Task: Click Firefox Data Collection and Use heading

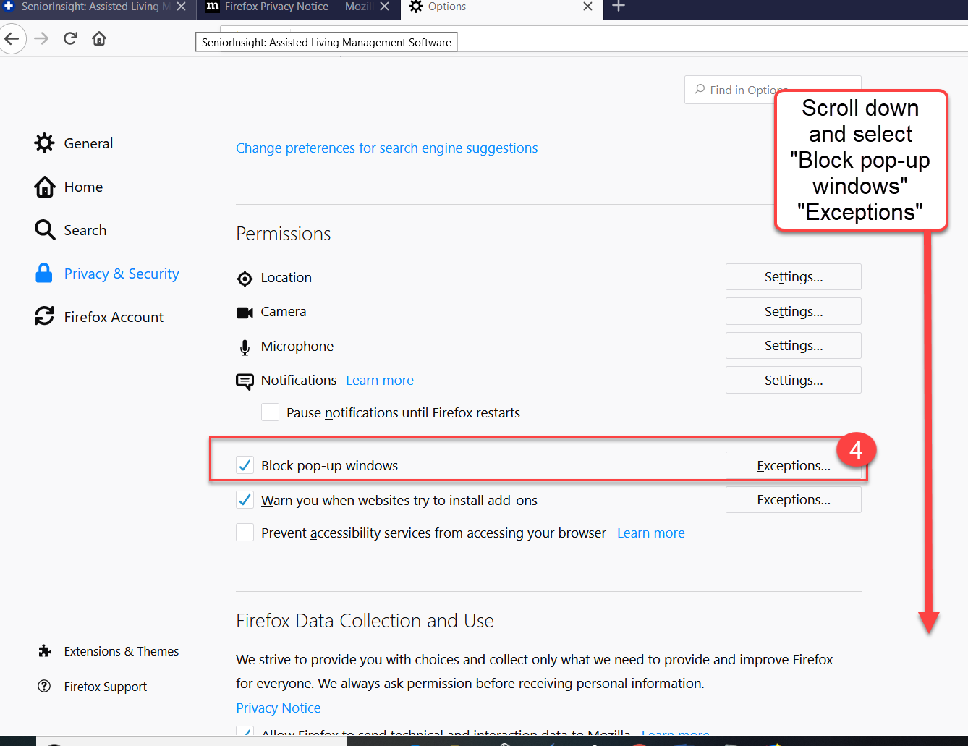Action: coord(365,621)
